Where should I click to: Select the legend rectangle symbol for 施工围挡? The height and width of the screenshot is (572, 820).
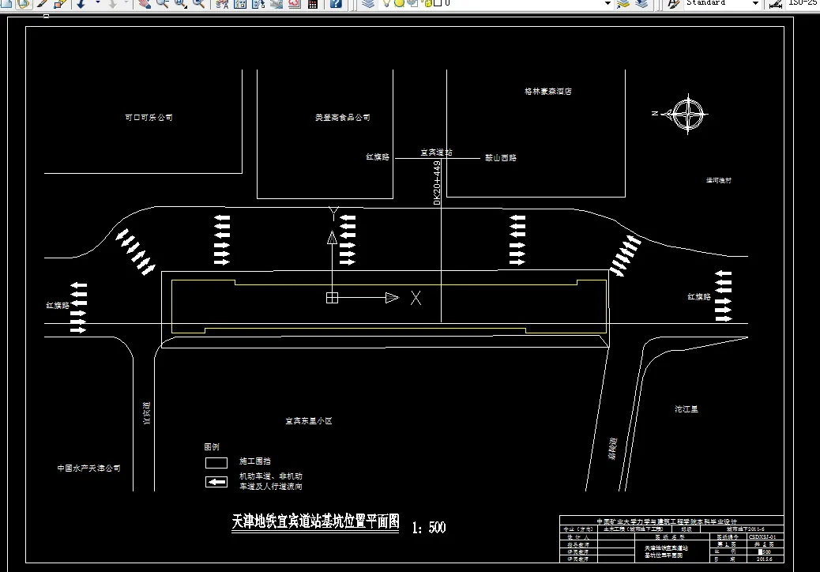[216, 463]
